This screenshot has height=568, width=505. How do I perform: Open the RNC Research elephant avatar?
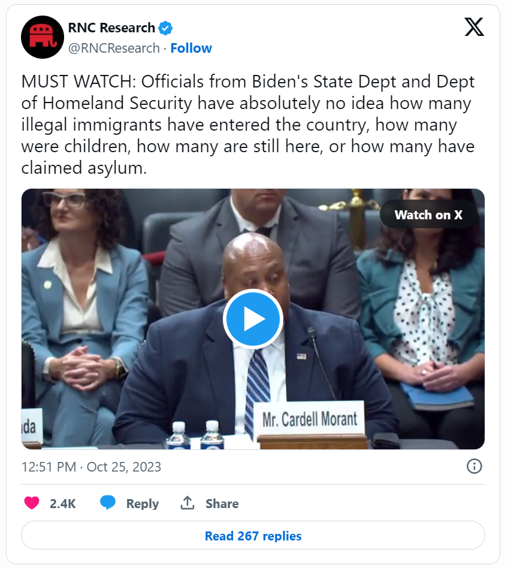coord(43,37)
